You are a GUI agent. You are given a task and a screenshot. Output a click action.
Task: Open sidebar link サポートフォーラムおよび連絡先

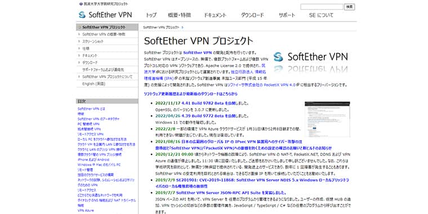click(x=103, y=70)
